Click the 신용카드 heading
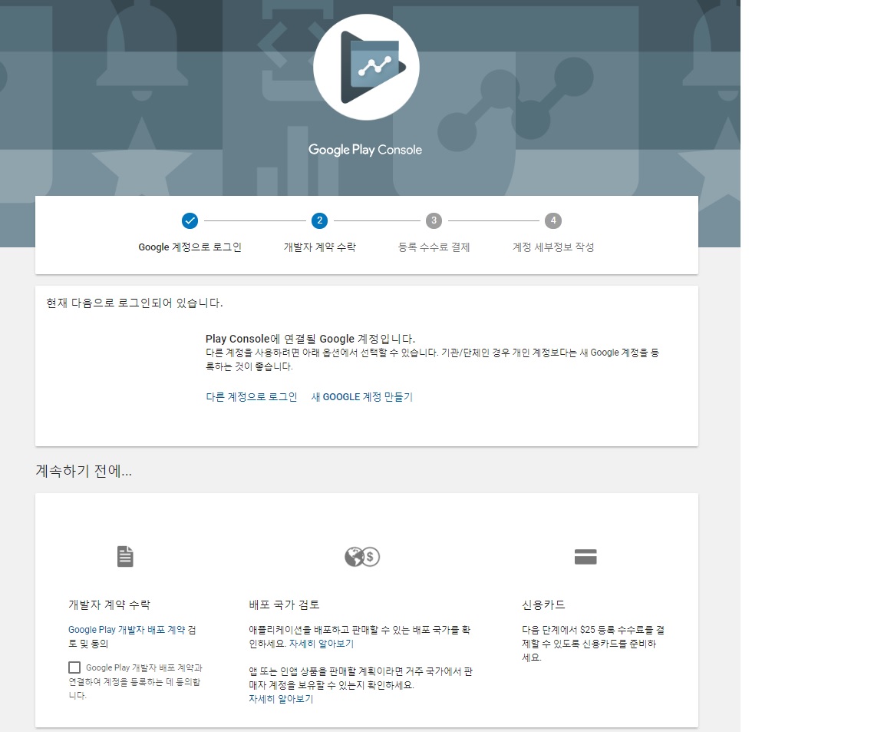884x732 pixels. click(x=543, y=604)
